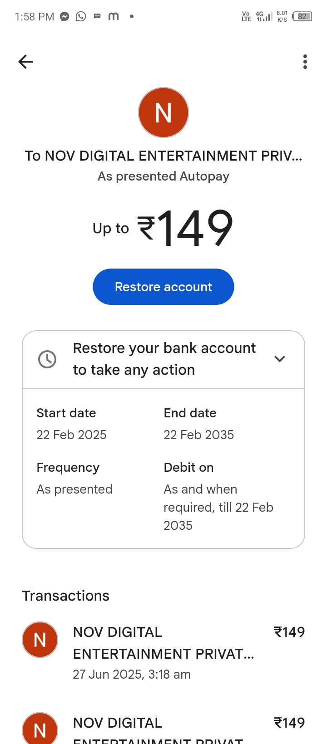327x744 pixels.
Task: Tap the Messenger notification icon
Action: pos(65,17)
